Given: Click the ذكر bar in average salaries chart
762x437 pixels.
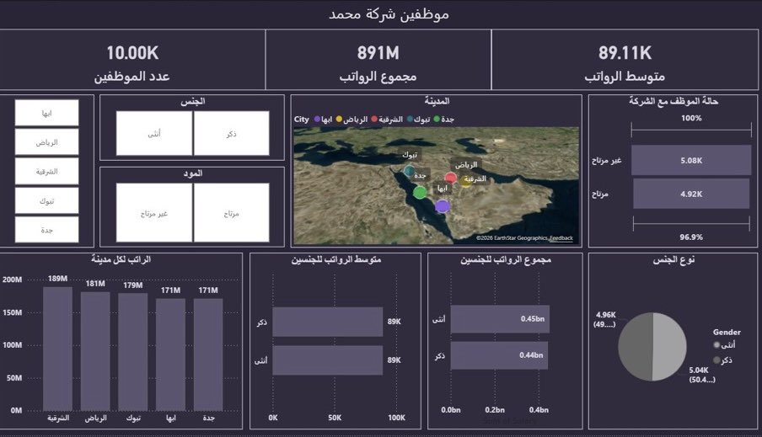Looking at the screenshot, I should coord(328,322).
